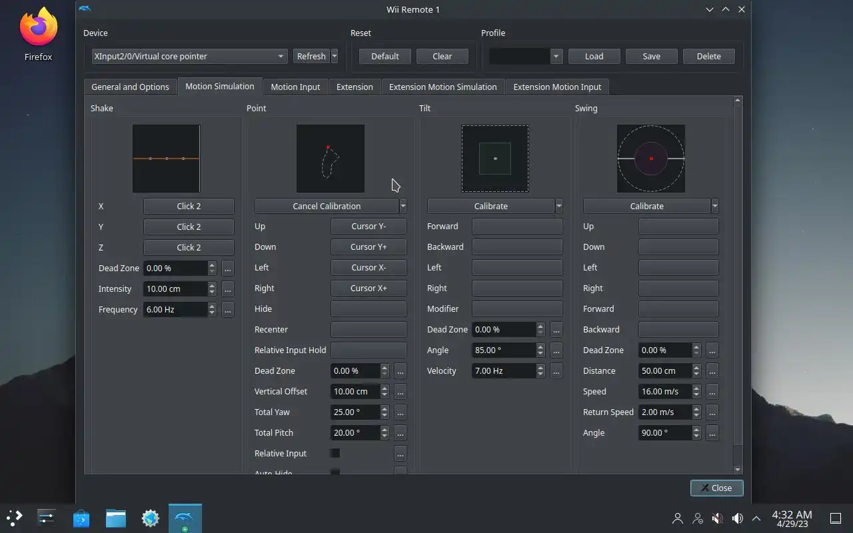Switch to the Motion Input tab
Viewport: 853px width, 533px height.
click(295, 87)
